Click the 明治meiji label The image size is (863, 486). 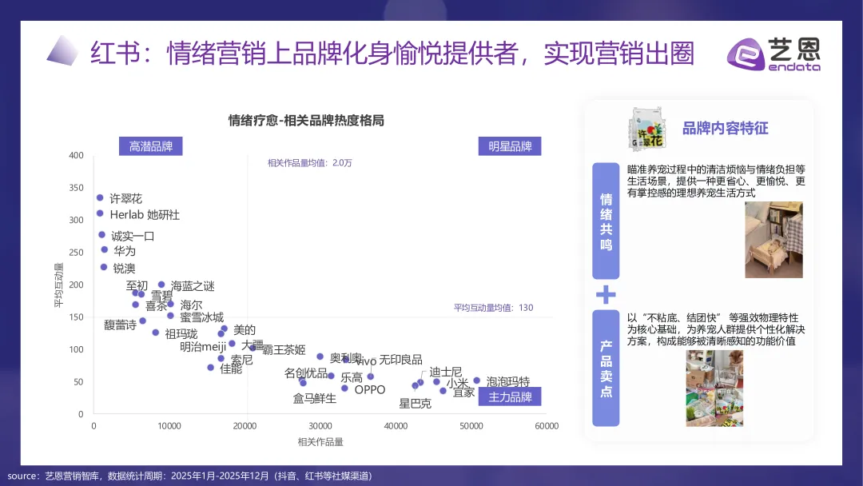(203, 347)
